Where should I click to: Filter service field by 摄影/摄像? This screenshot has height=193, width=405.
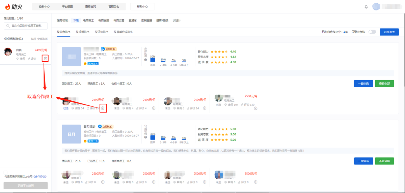162,21
